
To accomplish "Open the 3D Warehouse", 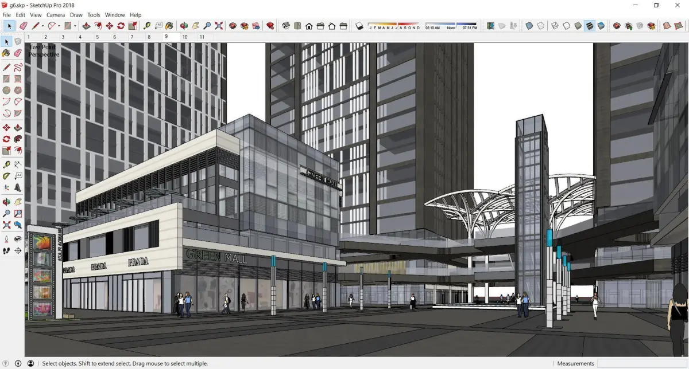I will click(233, 26).
